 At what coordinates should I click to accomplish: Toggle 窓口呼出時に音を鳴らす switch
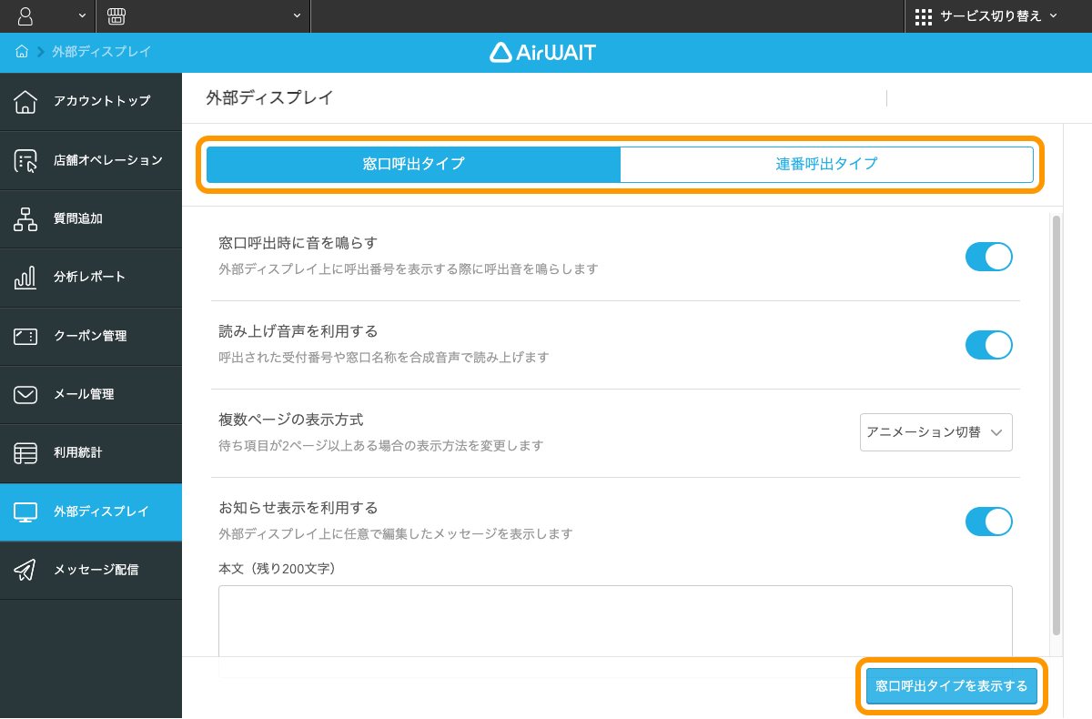[x=988, y=257]
